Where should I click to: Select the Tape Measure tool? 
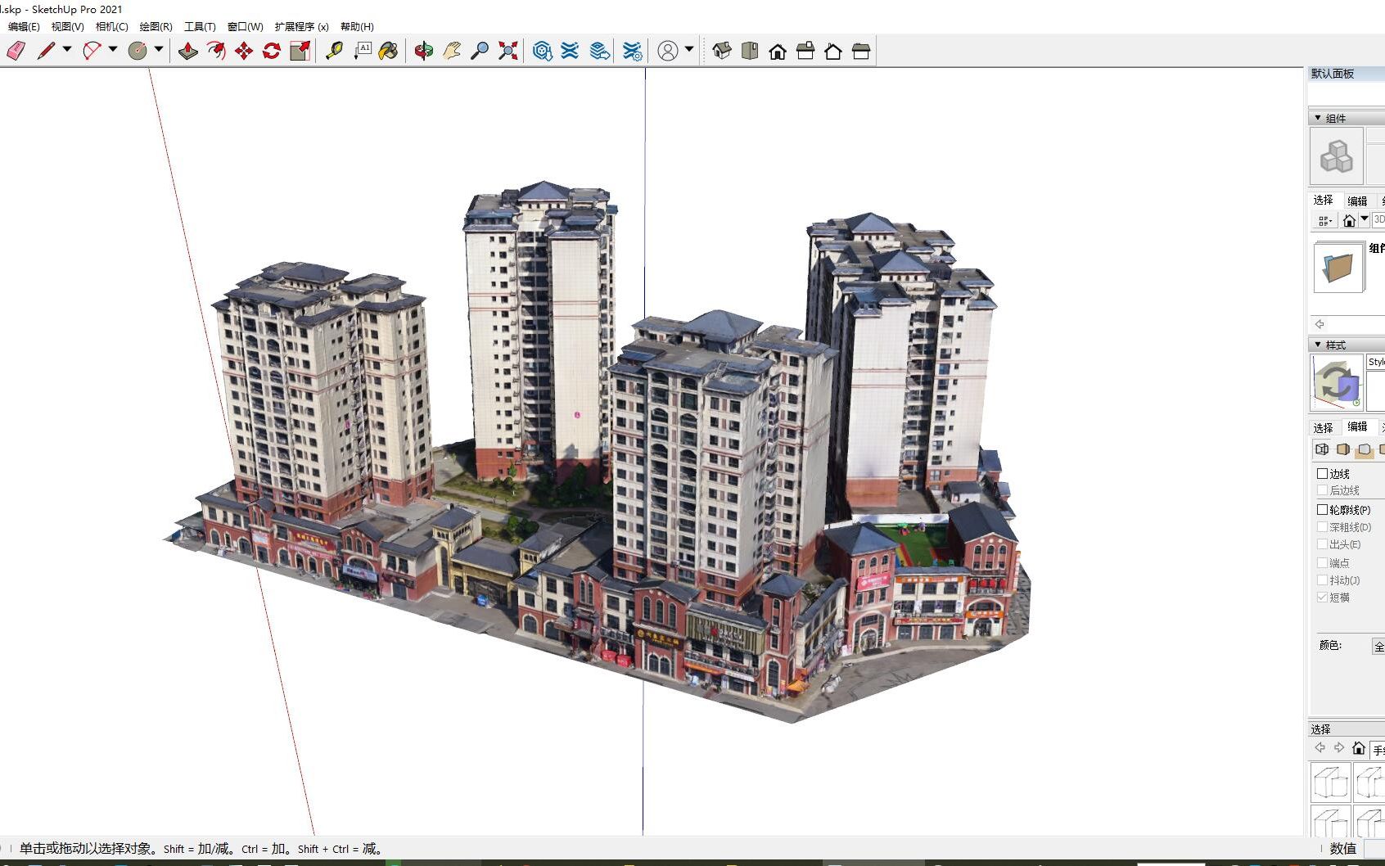333,50
